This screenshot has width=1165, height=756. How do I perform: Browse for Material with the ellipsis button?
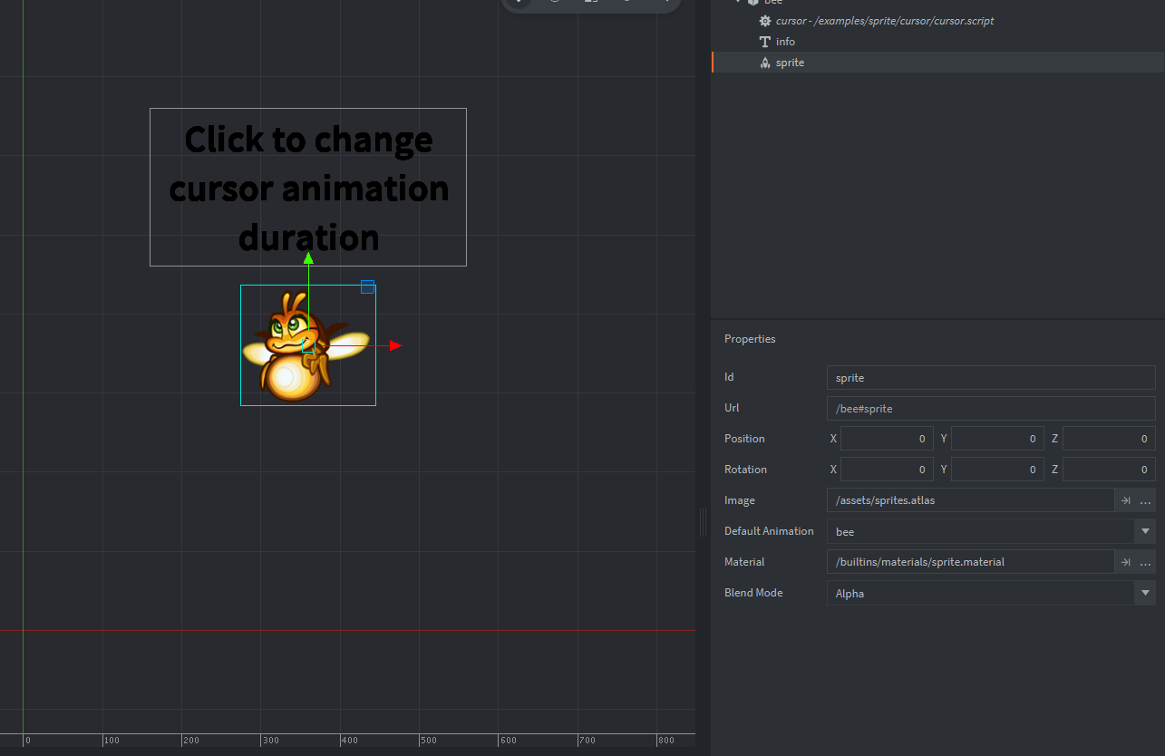tap(1146, 562)
